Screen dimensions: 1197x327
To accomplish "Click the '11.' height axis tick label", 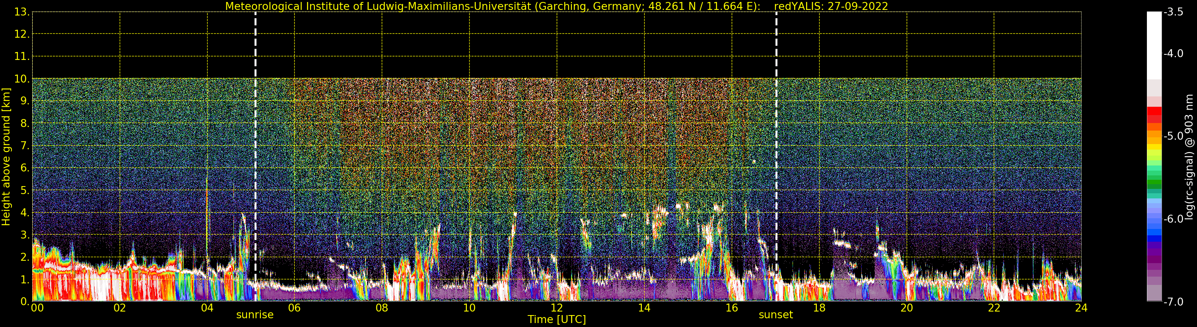I will coord(22,57).
